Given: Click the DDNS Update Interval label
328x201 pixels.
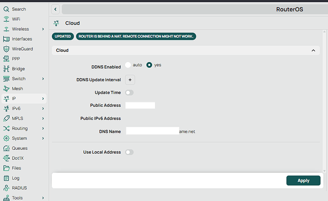Looking at the screenshot, I should tap(98, 80).
